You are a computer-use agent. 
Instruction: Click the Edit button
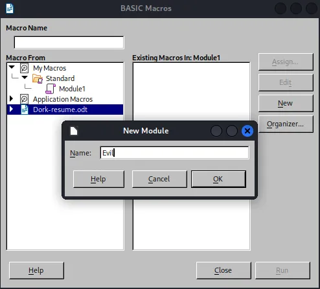tap(286, 82)
